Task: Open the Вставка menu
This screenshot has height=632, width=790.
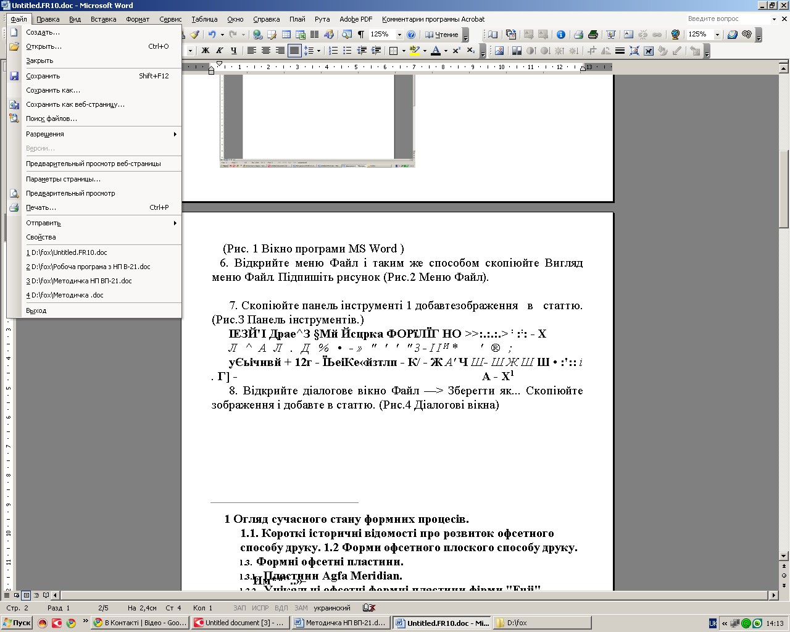Action: 103,19
